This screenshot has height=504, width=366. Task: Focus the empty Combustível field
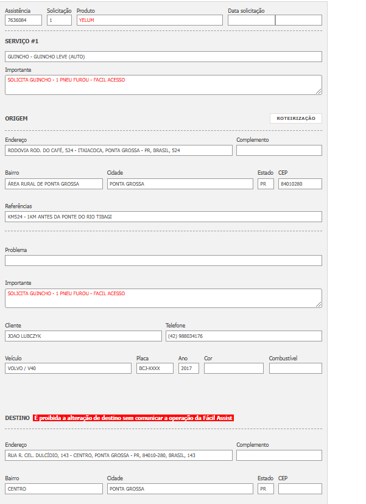coord(295,368)
